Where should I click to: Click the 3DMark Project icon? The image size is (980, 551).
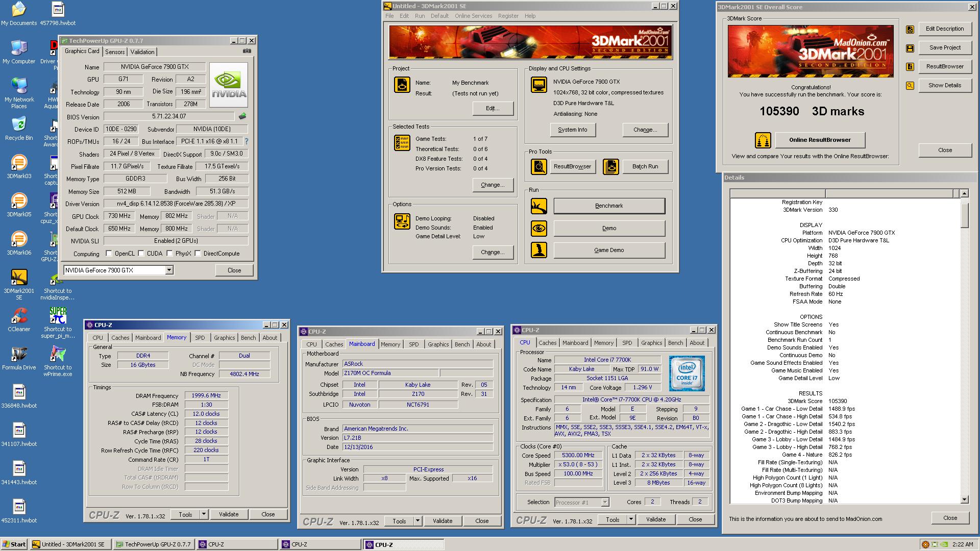pyautogui.click(x=402, y=84)
